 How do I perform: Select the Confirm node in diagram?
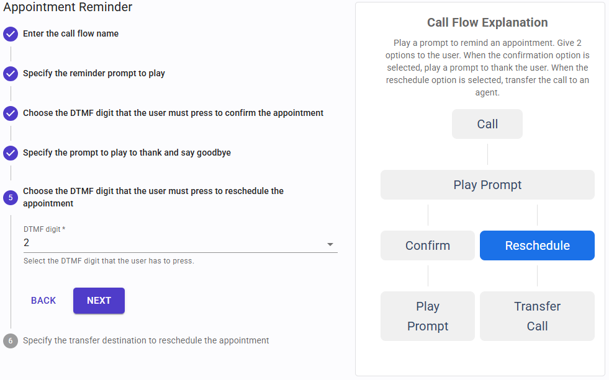[x=428, y=245]
